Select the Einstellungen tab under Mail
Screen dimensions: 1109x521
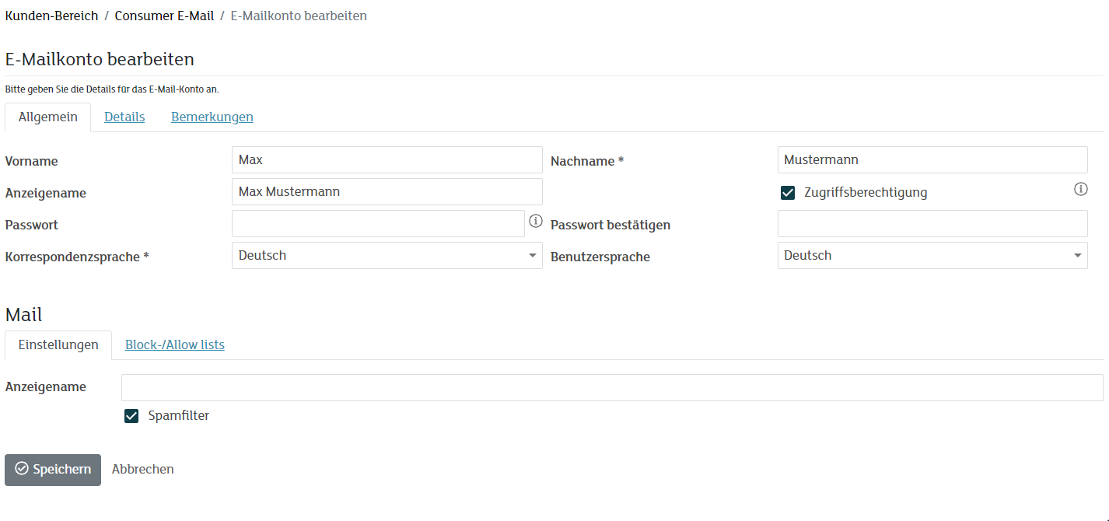coord(58,345)
